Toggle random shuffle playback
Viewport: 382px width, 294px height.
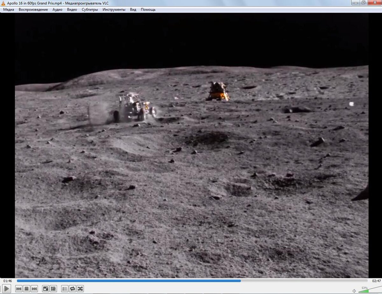click(x=80, y=289)
